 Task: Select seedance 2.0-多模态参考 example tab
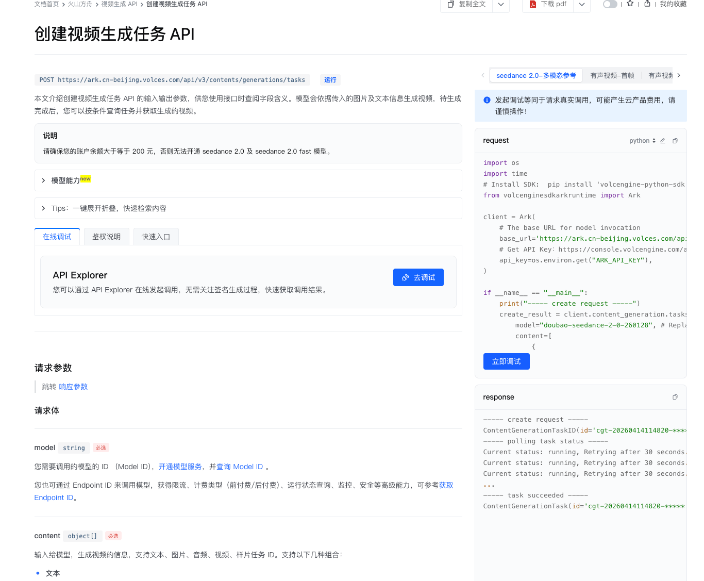(536, 75)
